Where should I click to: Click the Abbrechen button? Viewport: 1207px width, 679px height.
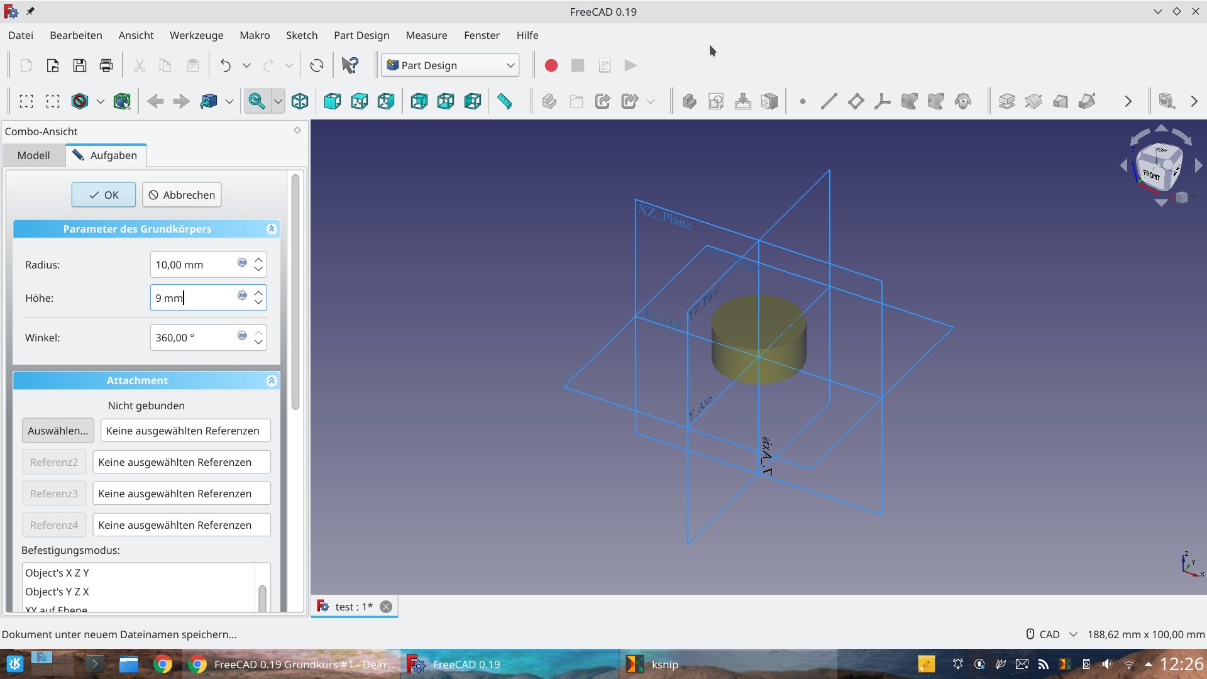181,195
